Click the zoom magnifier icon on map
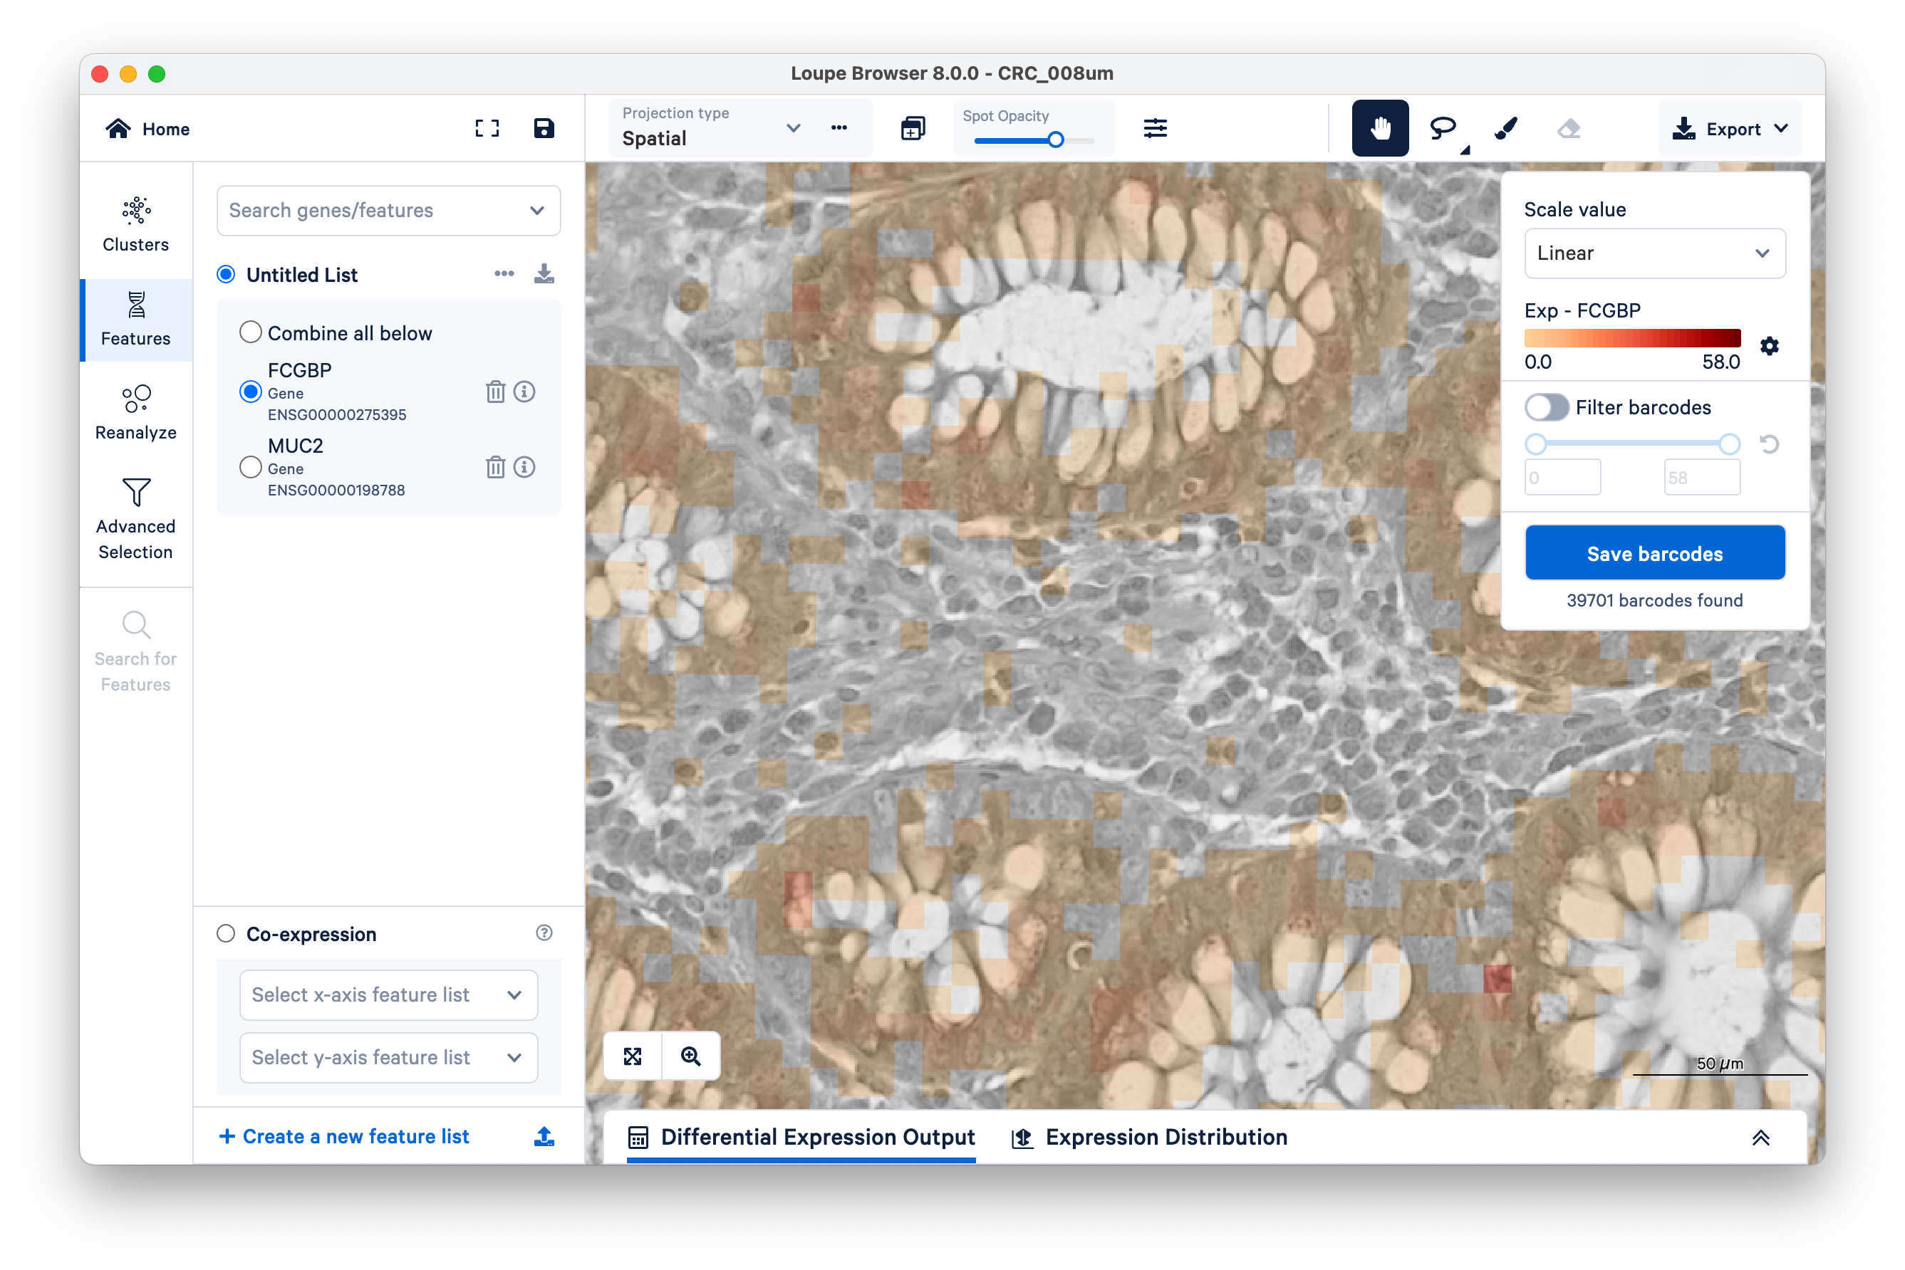The height and width of the screenshot is (1270, 1905). coord(690,1056)
